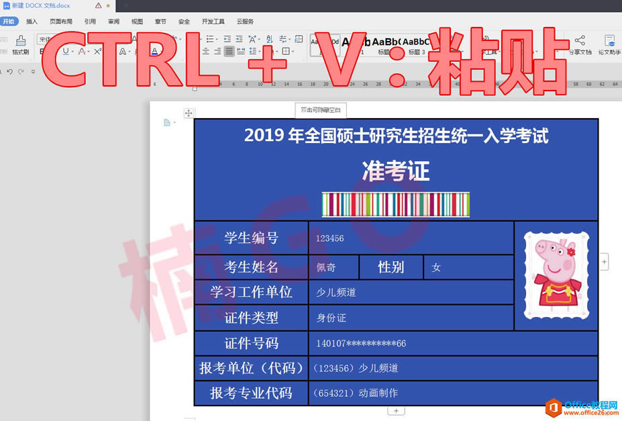Increase paragraph indent
The height and width of the screenshot is (421, 622).
239,38
